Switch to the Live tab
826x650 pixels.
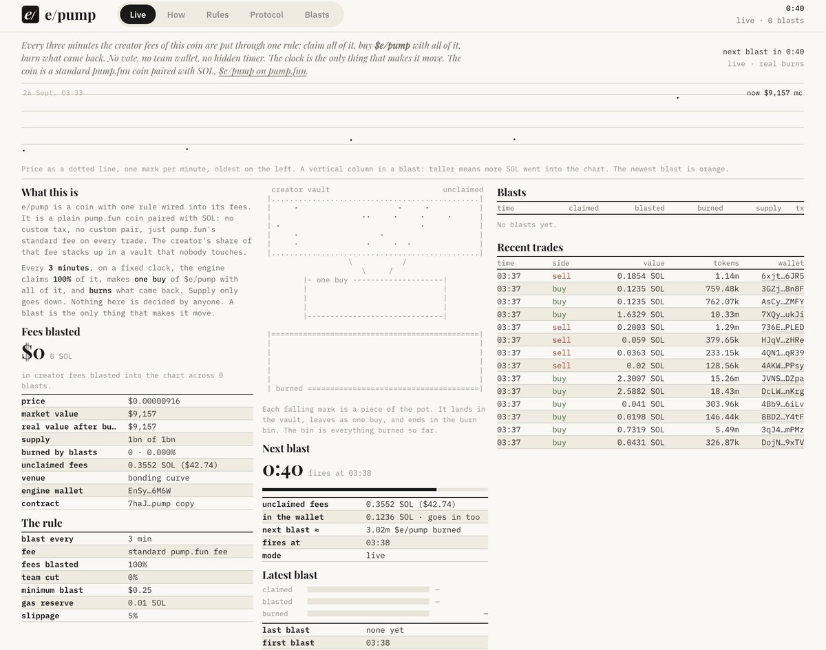pos(138,14)
